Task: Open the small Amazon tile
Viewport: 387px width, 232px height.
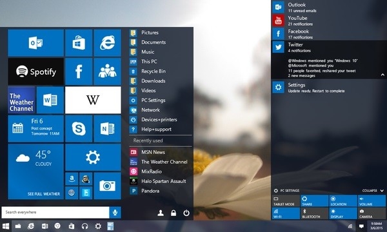Action: (x=72, y=179)
